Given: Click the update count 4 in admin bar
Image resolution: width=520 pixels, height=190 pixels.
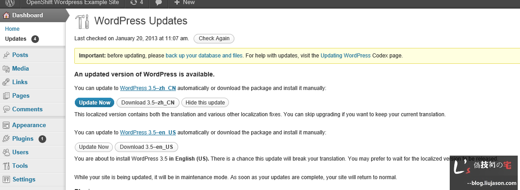Looking at the screenshot, I should pos(141,2).
